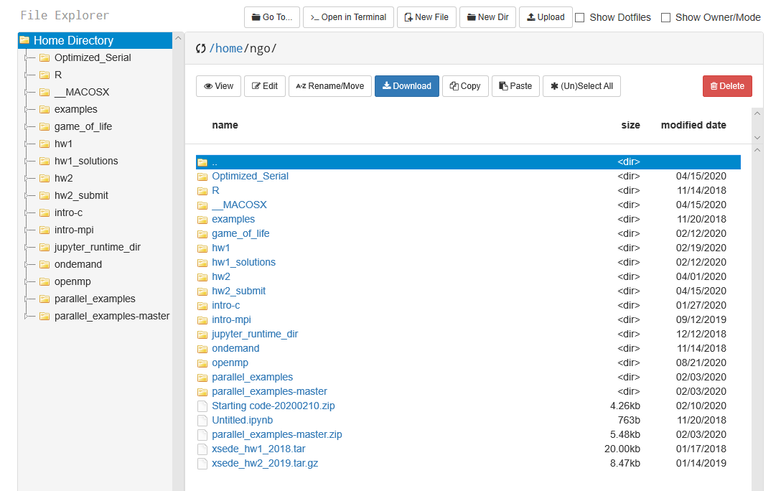Screen dimensions: 781x491
Task: Open the Untitled.ipynb file link
Action: (242, 420)
